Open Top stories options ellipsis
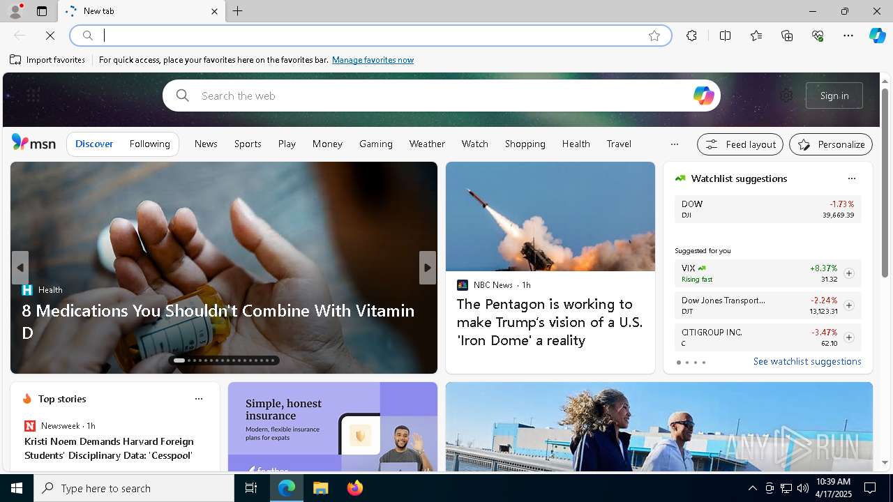 (199, 399)
